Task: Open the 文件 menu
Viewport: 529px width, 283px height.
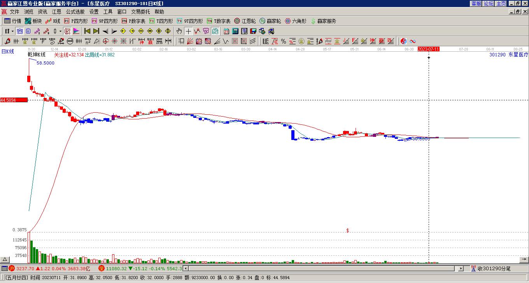Action: 14,12
